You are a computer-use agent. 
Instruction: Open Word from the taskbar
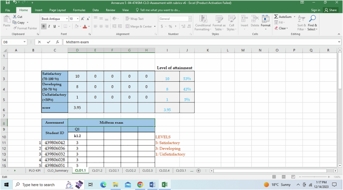(x=152, y=185)
